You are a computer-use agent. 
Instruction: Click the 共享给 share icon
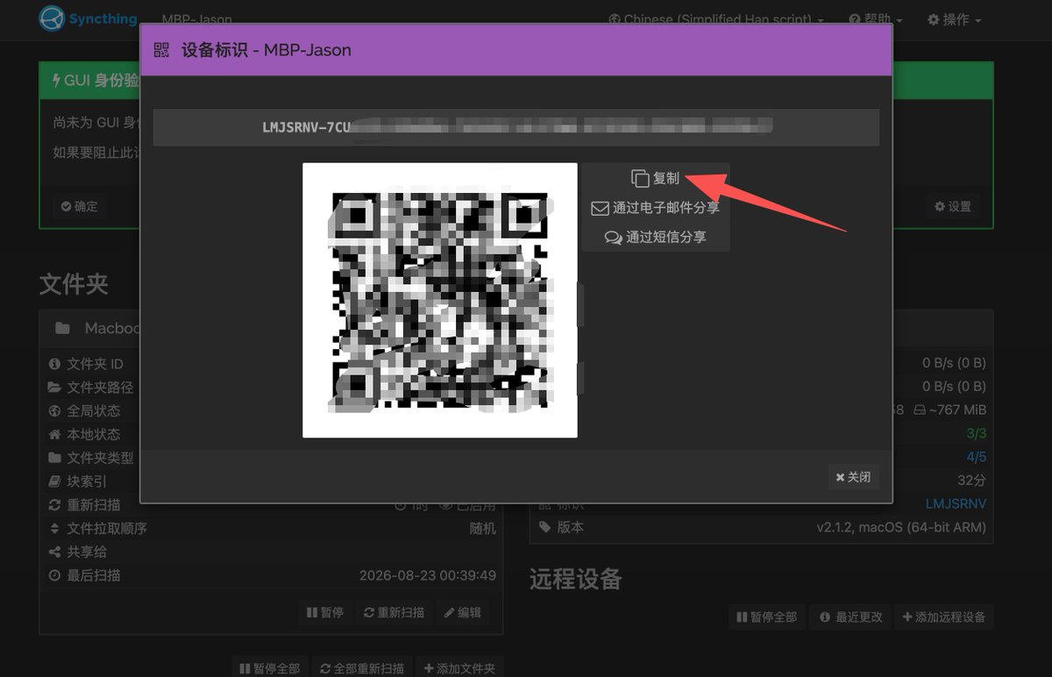point(54,552)
